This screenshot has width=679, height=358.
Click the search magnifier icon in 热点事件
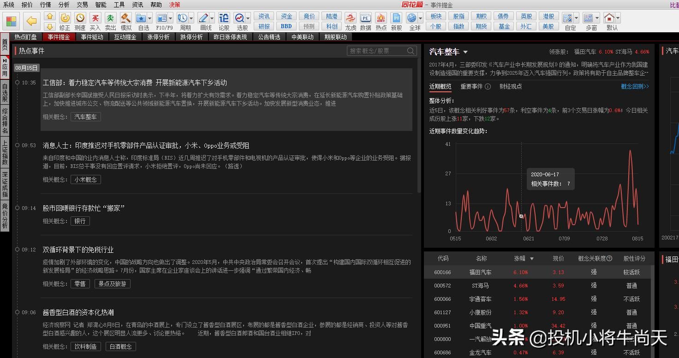pos(411,51)
